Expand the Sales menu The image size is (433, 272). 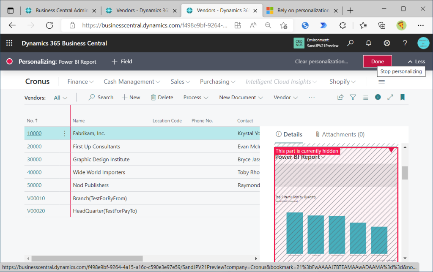click(x=180, y=82)
